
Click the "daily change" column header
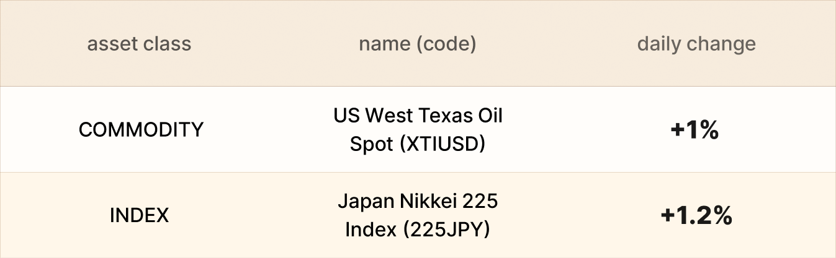pyautogui.click(x=696, y=44)
